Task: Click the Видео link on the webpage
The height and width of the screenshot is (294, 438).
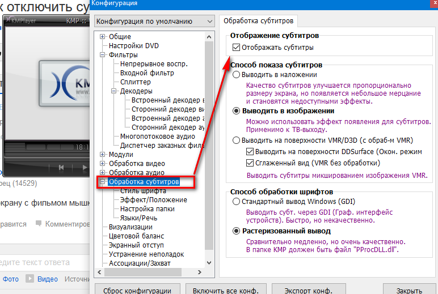Action: (x=48, y=279)
